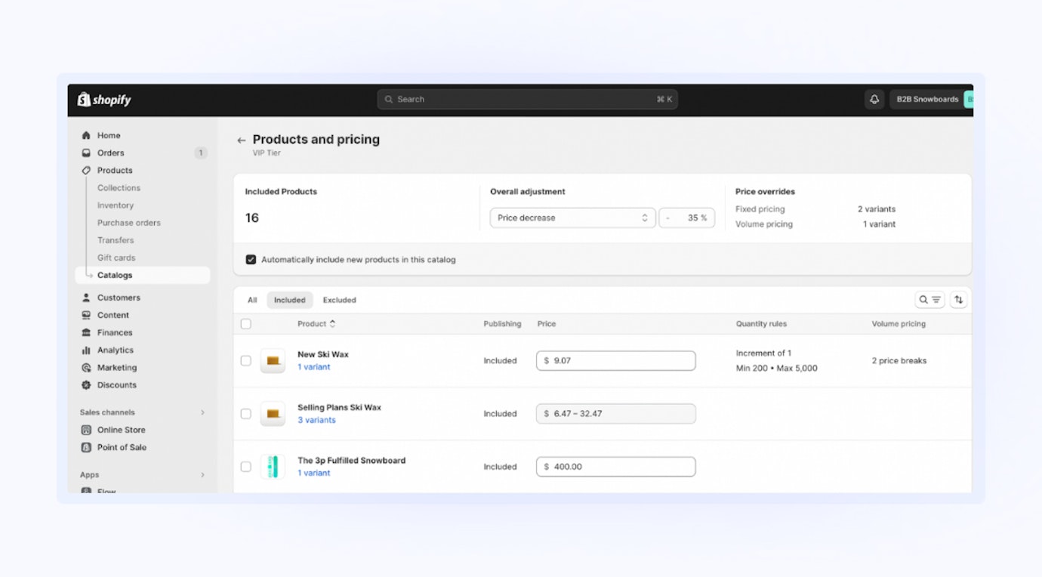1042x577 pixels.
Task: Open 1 variant link under 3p Fulfilled Snowboard
Action: coord(313,473)
